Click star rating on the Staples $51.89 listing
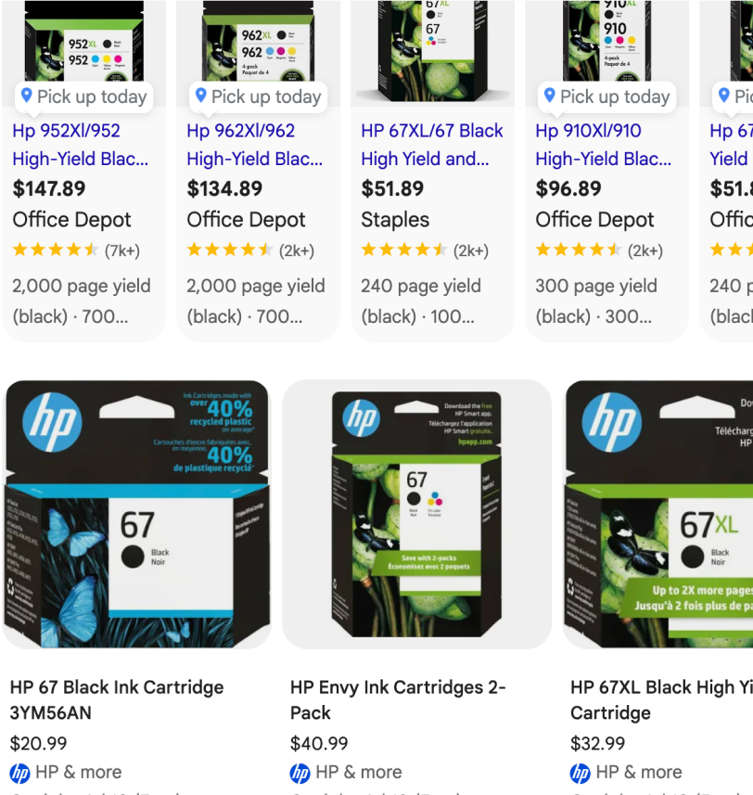 click(404, 250)
